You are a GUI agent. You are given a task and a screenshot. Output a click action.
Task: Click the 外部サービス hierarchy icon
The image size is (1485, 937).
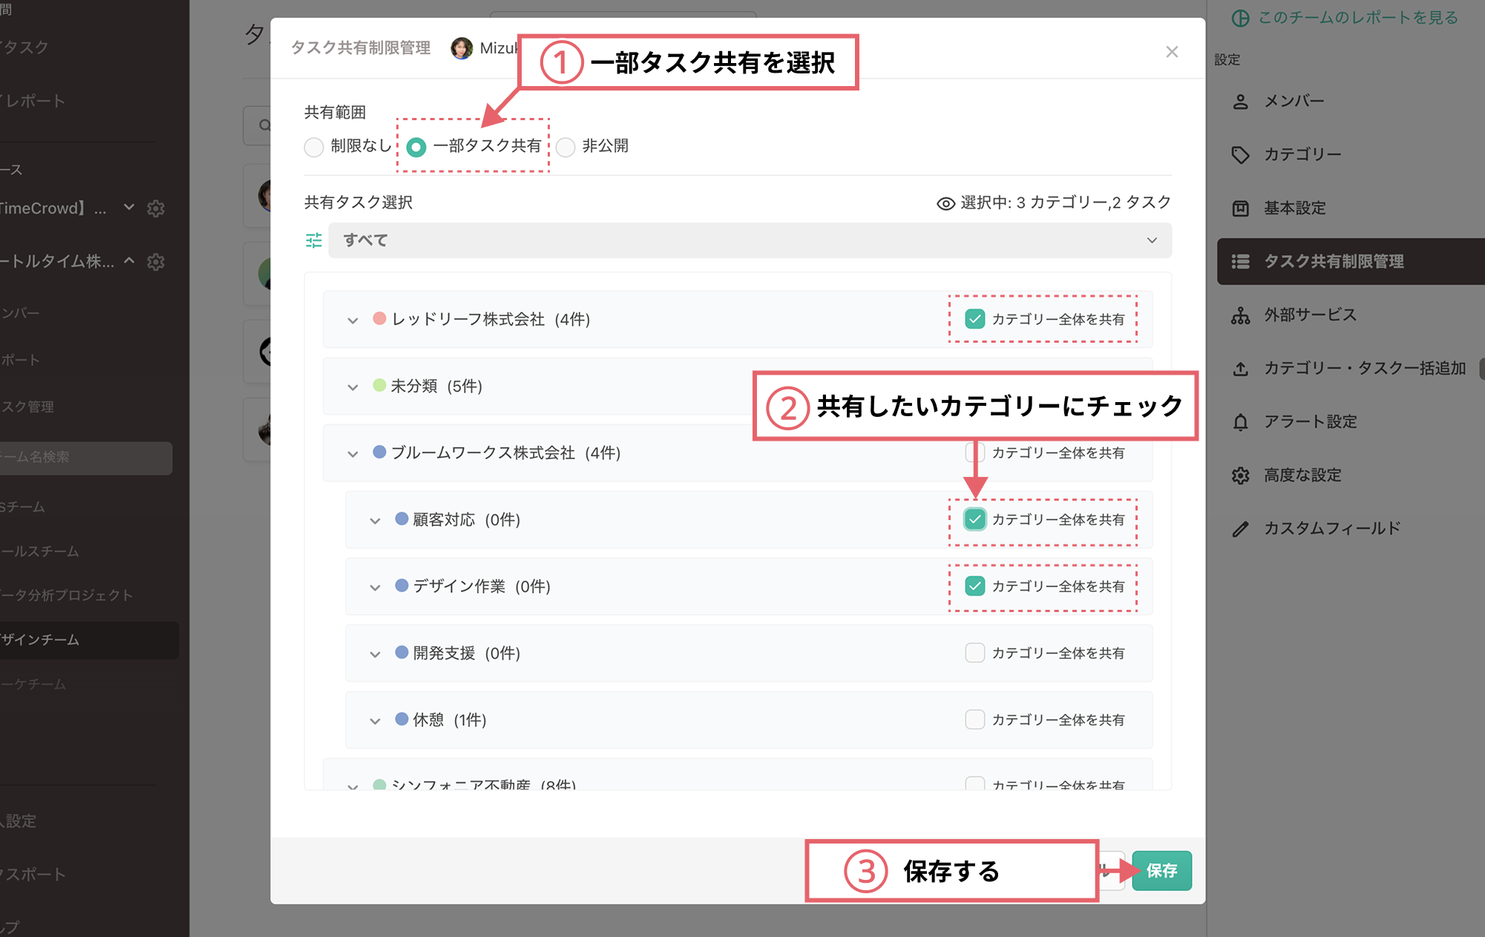1240,315
